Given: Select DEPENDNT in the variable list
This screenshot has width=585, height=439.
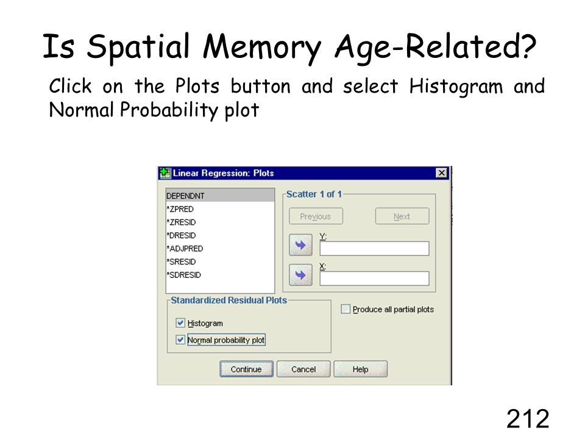Looking at the screenshot, I should point(220,196).
